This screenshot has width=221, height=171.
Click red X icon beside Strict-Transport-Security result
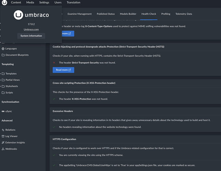tap(54, 63)
